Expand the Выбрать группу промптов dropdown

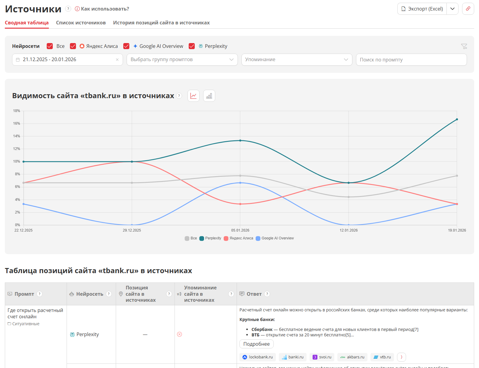[182, 60]
